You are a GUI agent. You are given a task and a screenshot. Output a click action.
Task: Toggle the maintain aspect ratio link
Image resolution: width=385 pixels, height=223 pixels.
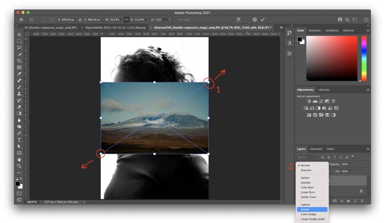(126, 20)
